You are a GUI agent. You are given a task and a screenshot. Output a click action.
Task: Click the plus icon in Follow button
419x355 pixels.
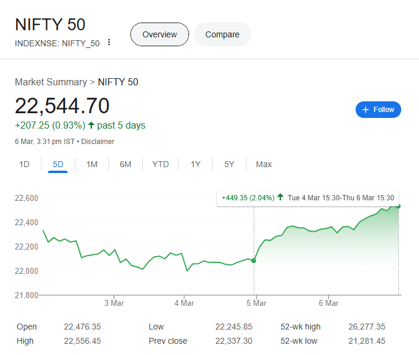(366, 110)
